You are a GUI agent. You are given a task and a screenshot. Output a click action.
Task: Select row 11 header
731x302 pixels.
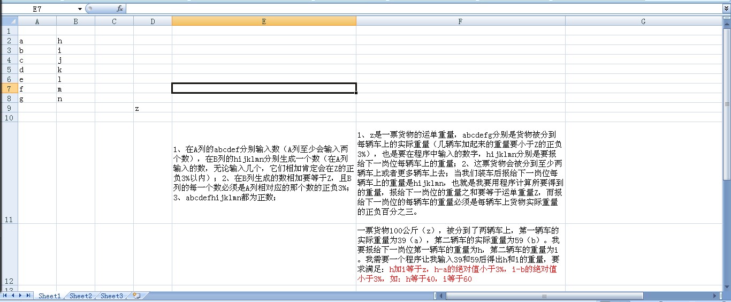[9, 173]
